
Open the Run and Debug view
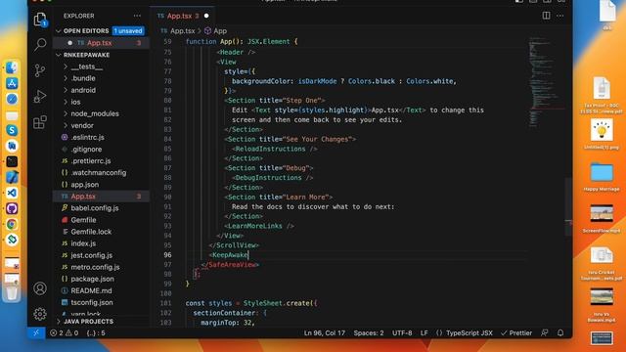point(40,96)
